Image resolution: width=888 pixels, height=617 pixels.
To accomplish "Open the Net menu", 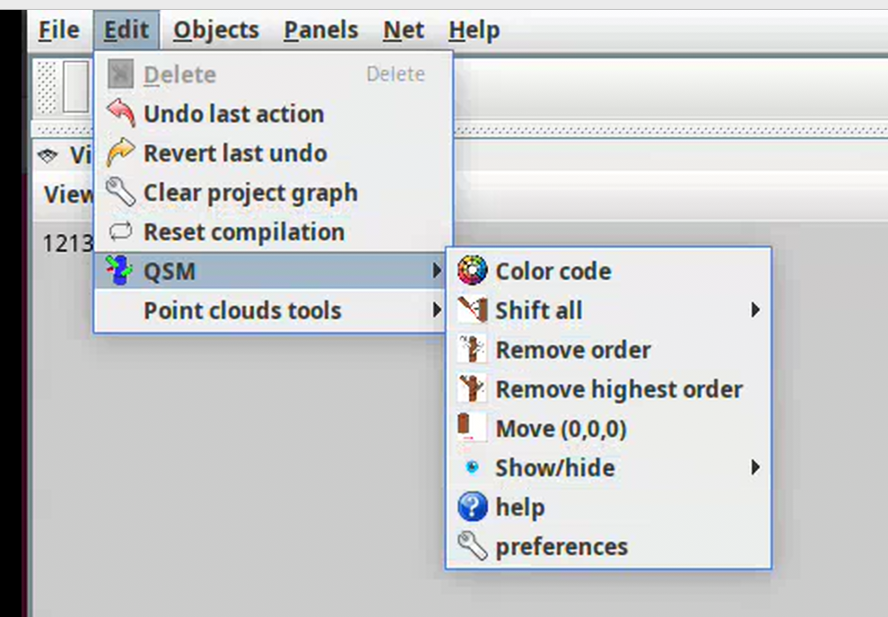I will [x=404, y=30].
